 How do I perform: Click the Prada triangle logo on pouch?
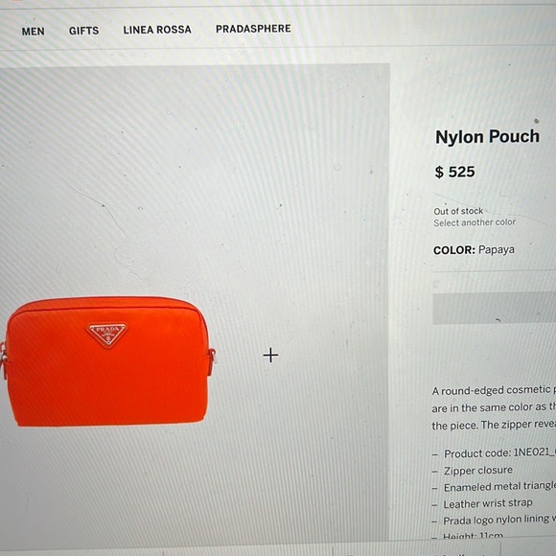coord(106,335)
